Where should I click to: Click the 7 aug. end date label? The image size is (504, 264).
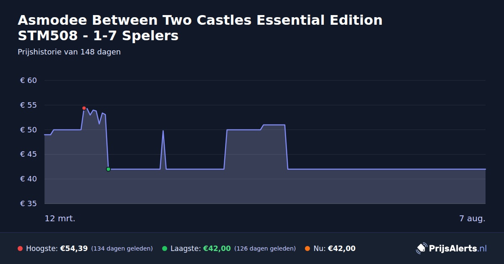click(472, 219)
